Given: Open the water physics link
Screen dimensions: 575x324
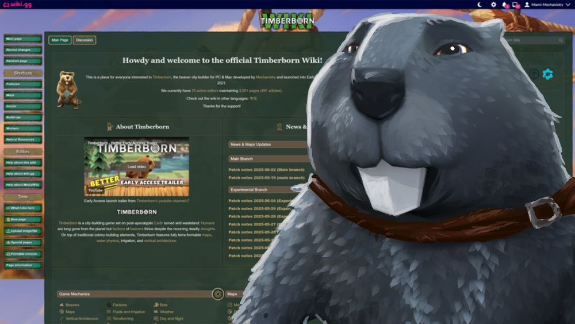Looking at the screenshot, I should pyautogui.click(x=108, y=241).
